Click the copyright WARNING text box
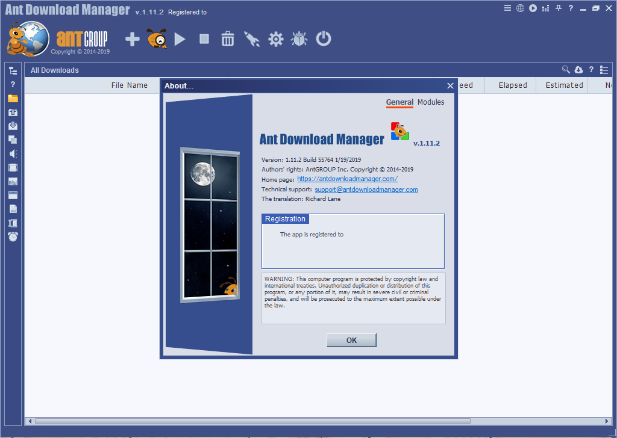Image resolution: width=617 pixels, height=438 pixels. [x=353, y=298]
